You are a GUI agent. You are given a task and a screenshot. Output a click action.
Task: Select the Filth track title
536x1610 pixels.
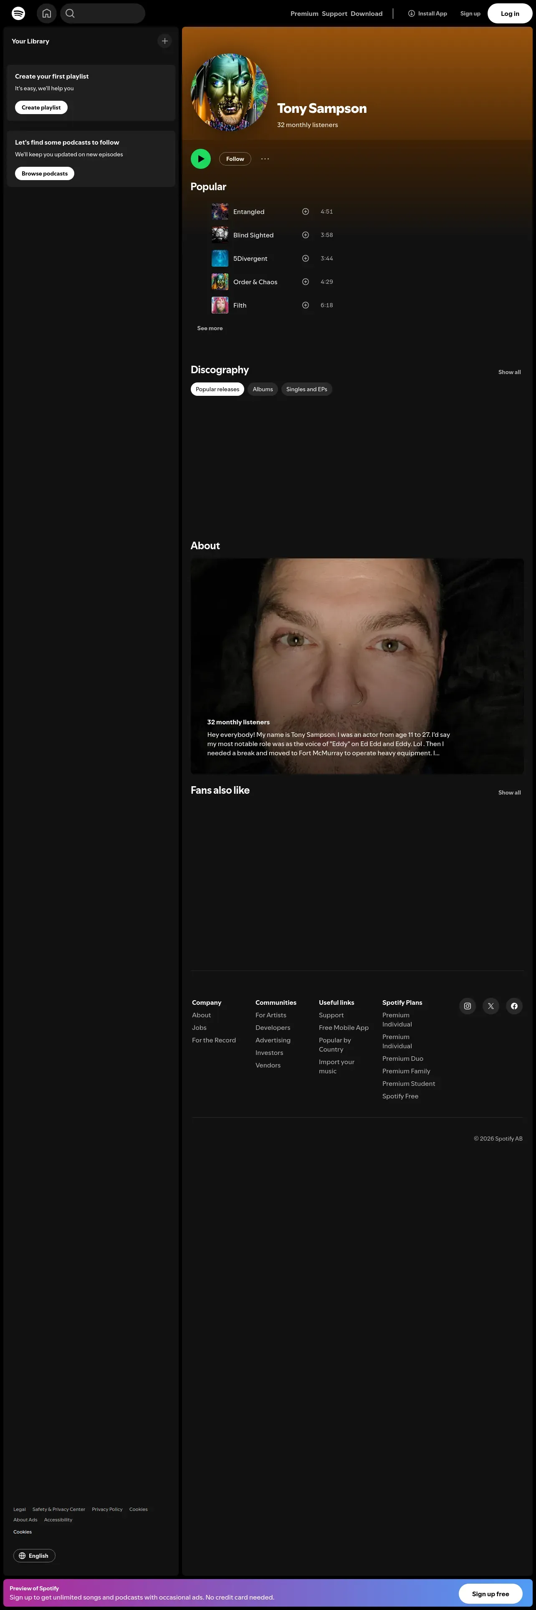[x=240, y=306]
